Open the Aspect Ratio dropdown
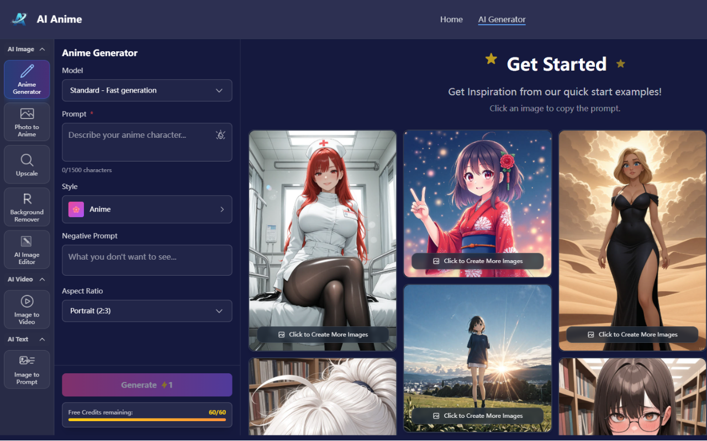 click(x=146, y=311)
